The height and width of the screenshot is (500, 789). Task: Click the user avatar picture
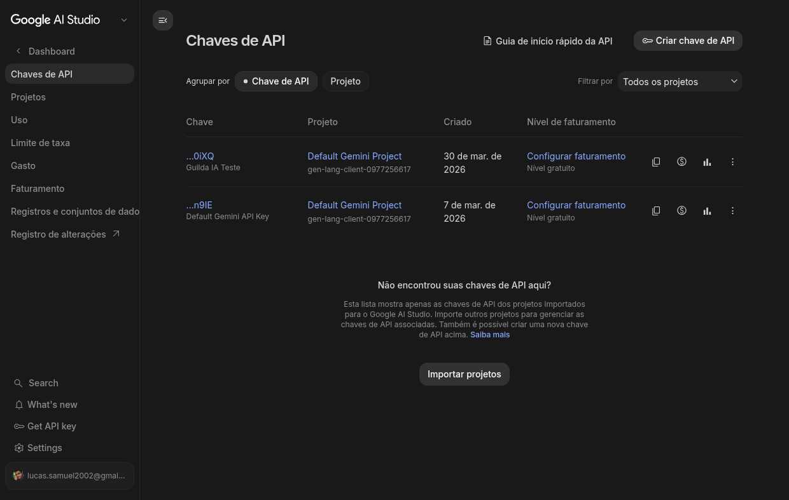pos(18,475)
